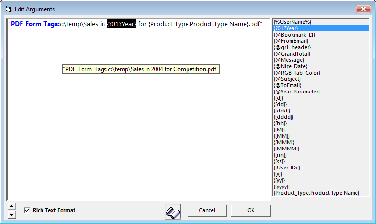
Task: Select {@GrandTotal} in the field list
Action: coord(321,54)
